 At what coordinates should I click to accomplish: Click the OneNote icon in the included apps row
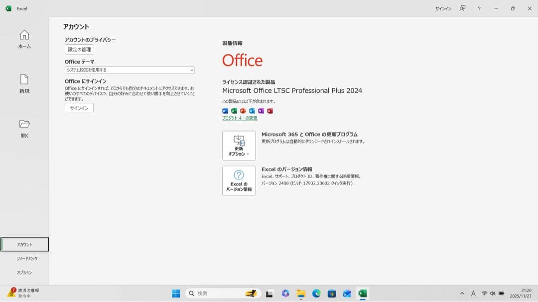[x=260, y=111]
